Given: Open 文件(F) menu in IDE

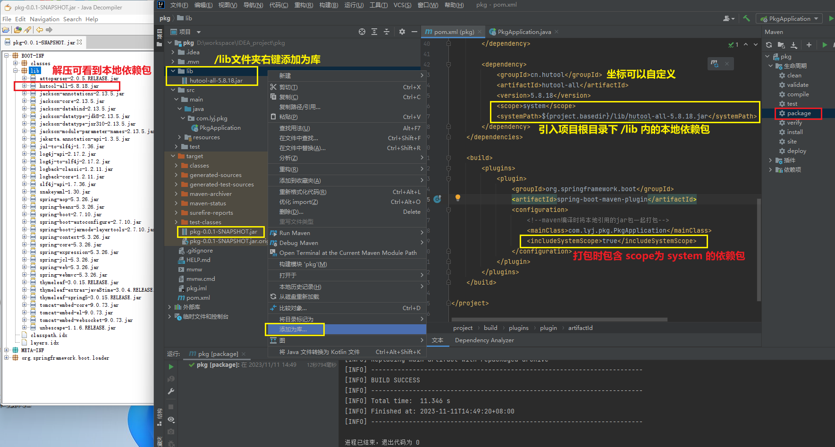Looking at the screenshot, I should (179, 5).
